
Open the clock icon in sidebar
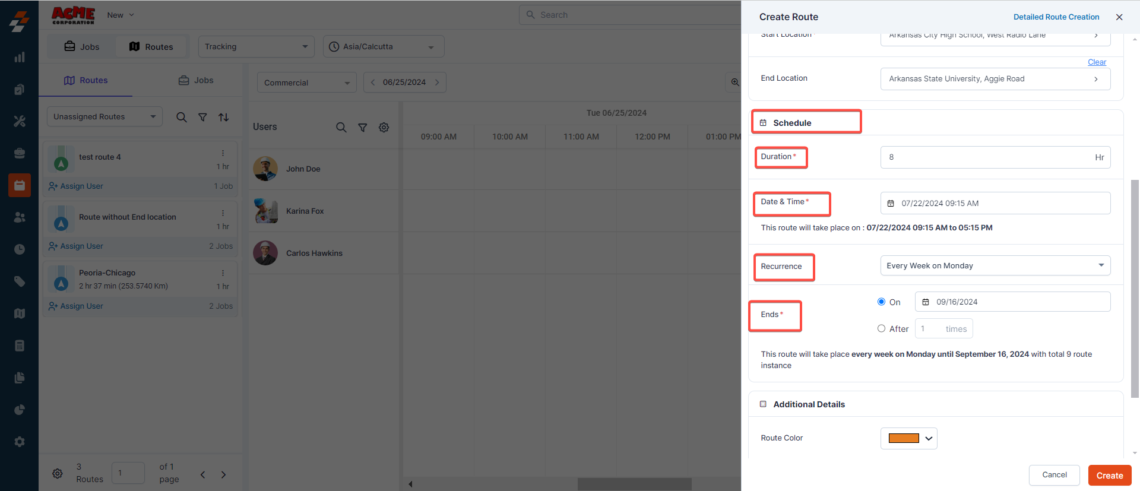click(x=20, y=249)
